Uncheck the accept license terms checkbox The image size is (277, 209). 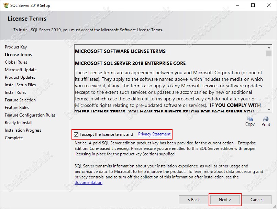point(76,134)
